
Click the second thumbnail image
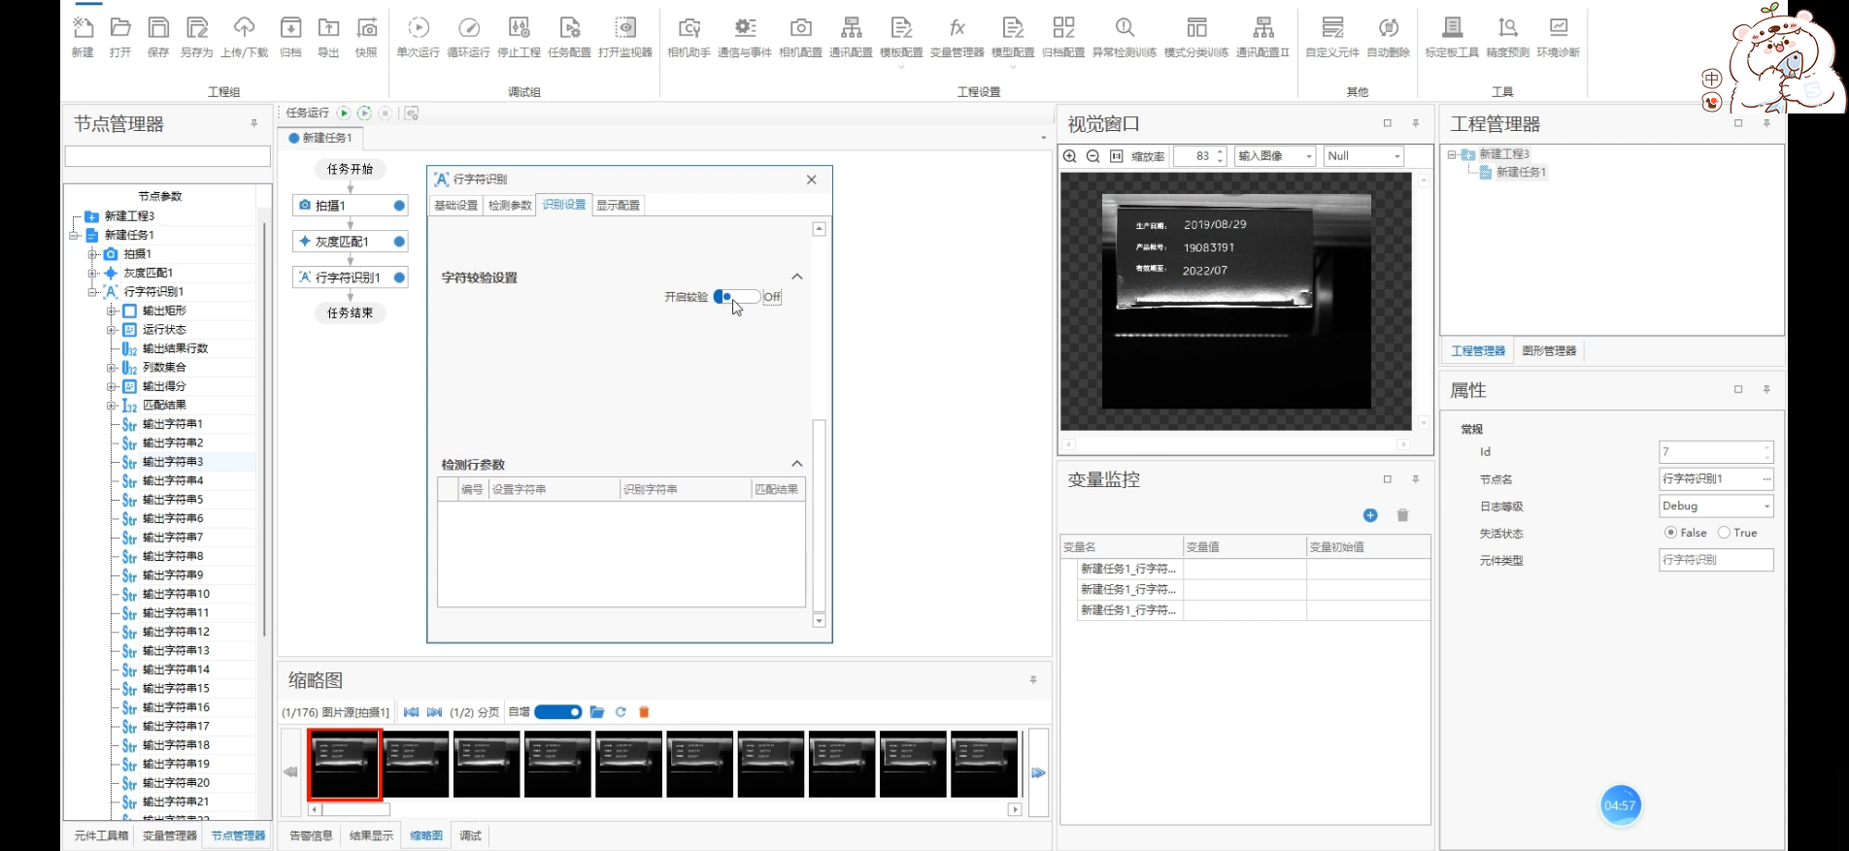coord(416,765)
